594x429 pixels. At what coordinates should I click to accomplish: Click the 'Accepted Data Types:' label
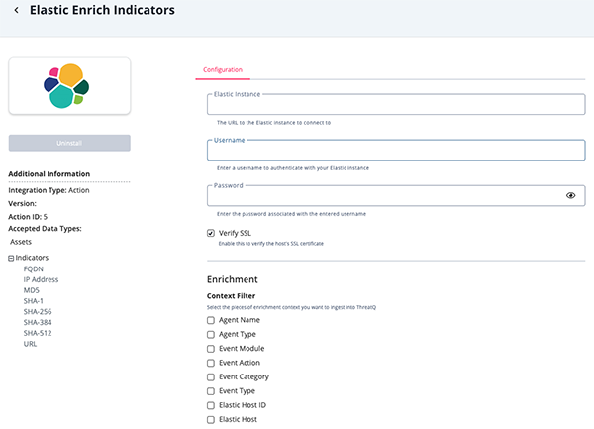[45, 229]
